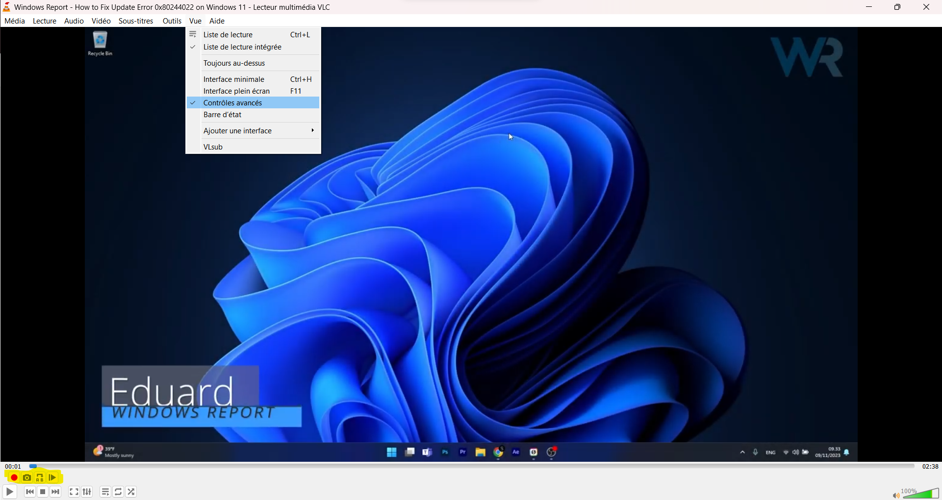
Task: Choose Interface plein écran
Action: pyautogui.click(x=253, y=91)
